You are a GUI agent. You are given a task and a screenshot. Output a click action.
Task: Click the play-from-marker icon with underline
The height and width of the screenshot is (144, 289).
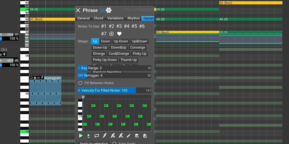(89, 136)
